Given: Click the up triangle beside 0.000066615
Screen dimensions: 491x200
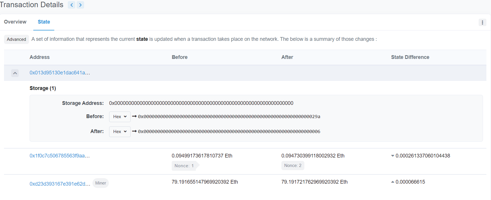Looking at the screenshot, I should pyautogui.click(x=393, y=182).
